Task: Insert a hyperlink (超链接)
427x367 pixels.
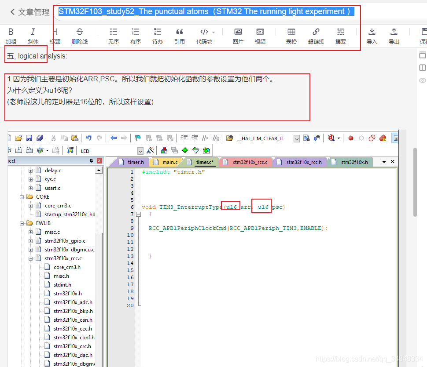Action: pyautogui.click(x=316, y=36)
